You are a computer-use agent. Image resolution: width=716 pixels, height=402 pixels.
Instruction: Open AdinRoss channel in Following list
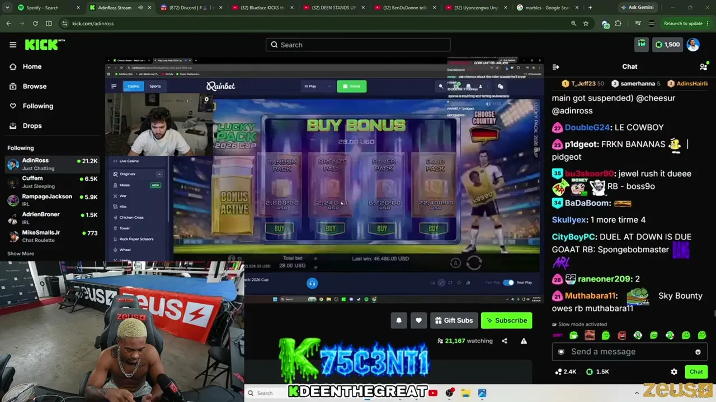coord(52,164)
